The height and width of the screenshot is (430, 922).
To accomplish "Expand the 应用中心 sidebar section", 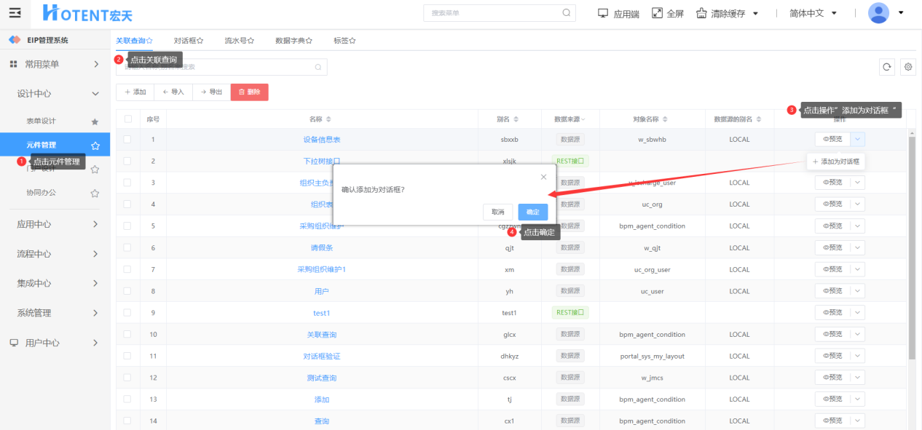I will click(x=55, y=224).
